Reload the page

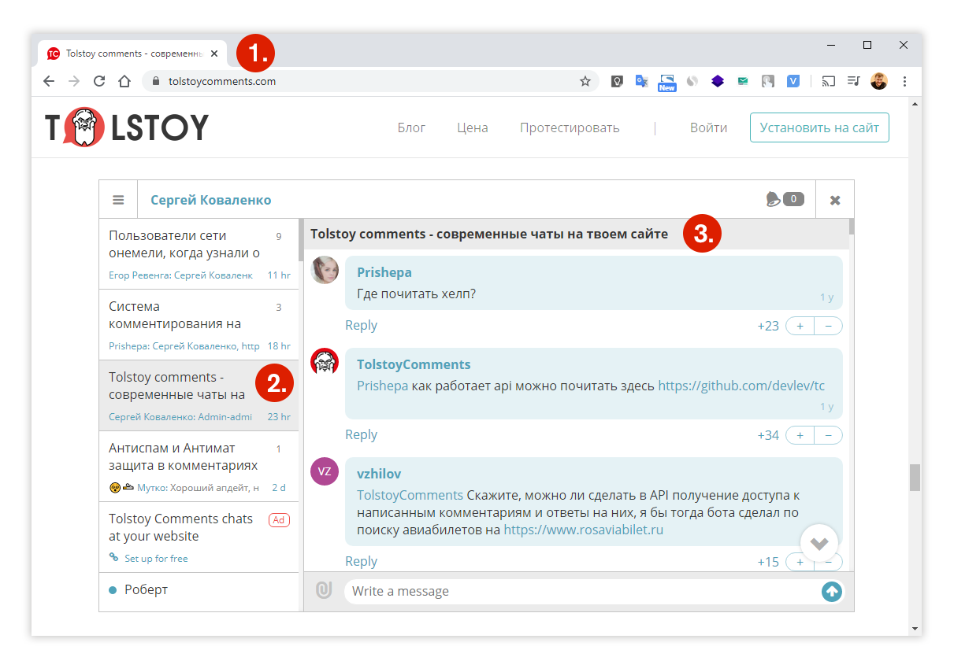point(99,81)
